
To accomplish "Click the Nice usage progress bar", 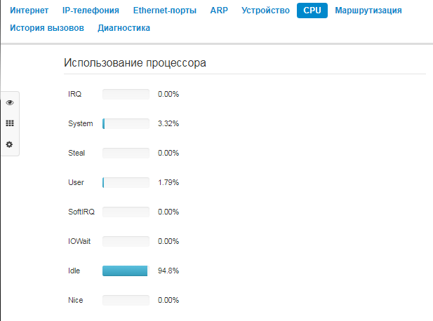I will click(126, 300).
